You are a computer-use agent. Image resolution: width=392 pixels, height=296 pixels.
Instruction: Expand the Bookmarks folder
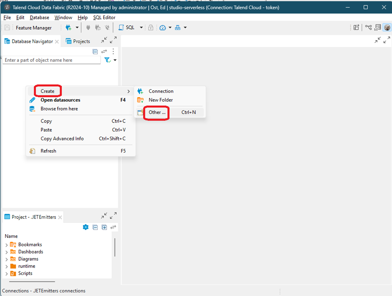click(x=6, y=245)
